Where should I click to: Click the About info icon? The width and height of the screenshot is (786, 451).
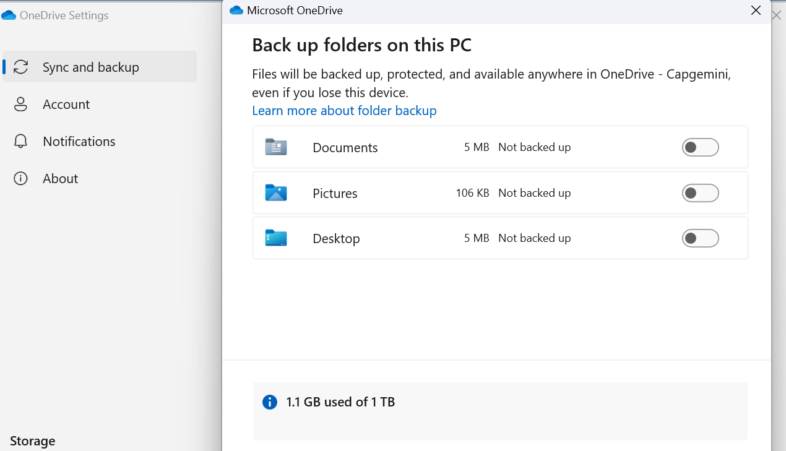[x=20, y=178]
